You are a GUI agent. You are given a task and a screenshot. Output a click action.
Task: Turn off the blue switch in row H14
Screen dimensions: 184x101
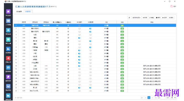(x=80, y=66)
